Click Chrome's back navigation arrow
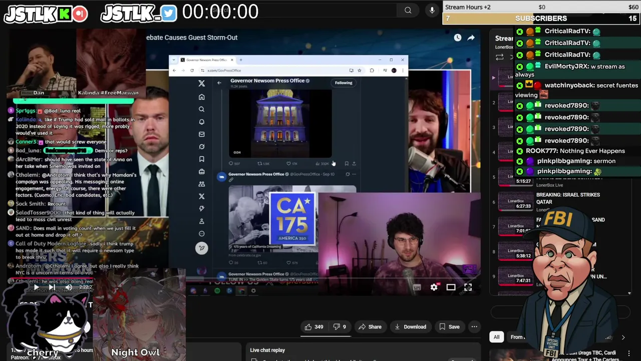641x361 pixels. (x=174, y=70)
